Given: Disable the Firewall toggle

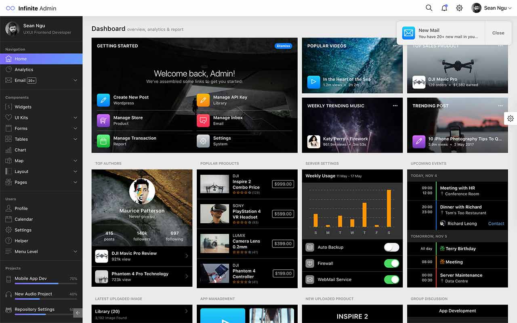Looking at the screenshot, I should (391, 264).
